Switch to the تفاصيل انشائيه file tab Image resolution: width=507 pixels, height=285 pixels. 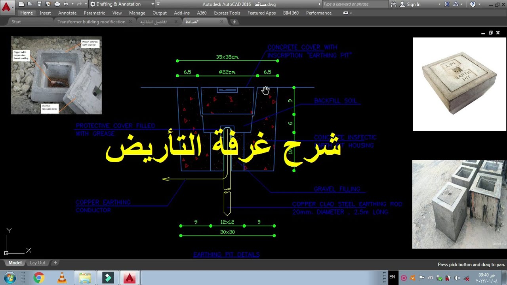tap(154, 22)
